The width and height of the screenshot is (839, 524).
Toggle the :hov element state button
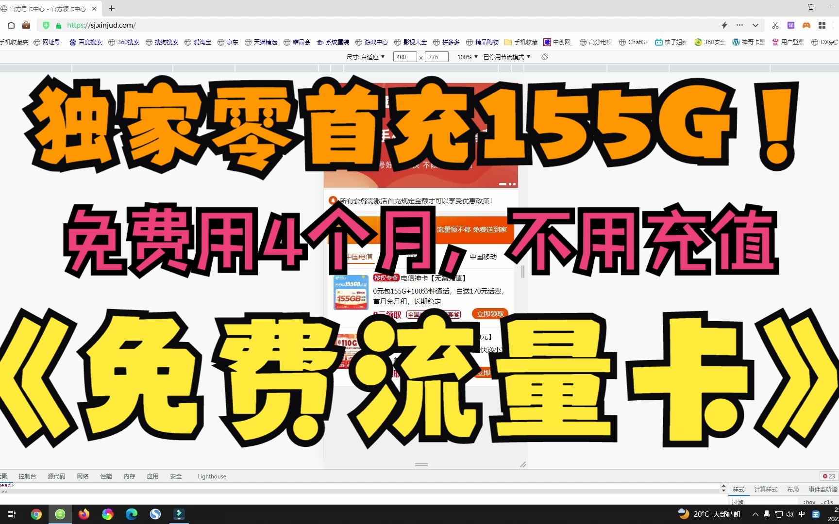(x=809, y=502)
